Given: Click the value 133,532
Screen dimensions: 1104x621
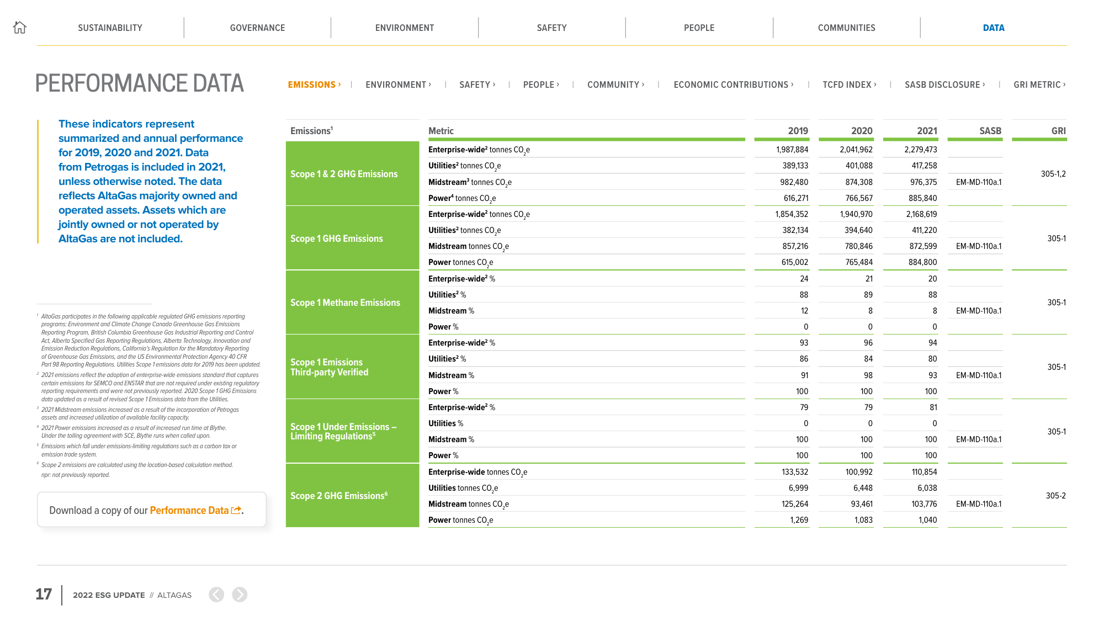Looking at the screenshot, I should [x=795, y=472].
